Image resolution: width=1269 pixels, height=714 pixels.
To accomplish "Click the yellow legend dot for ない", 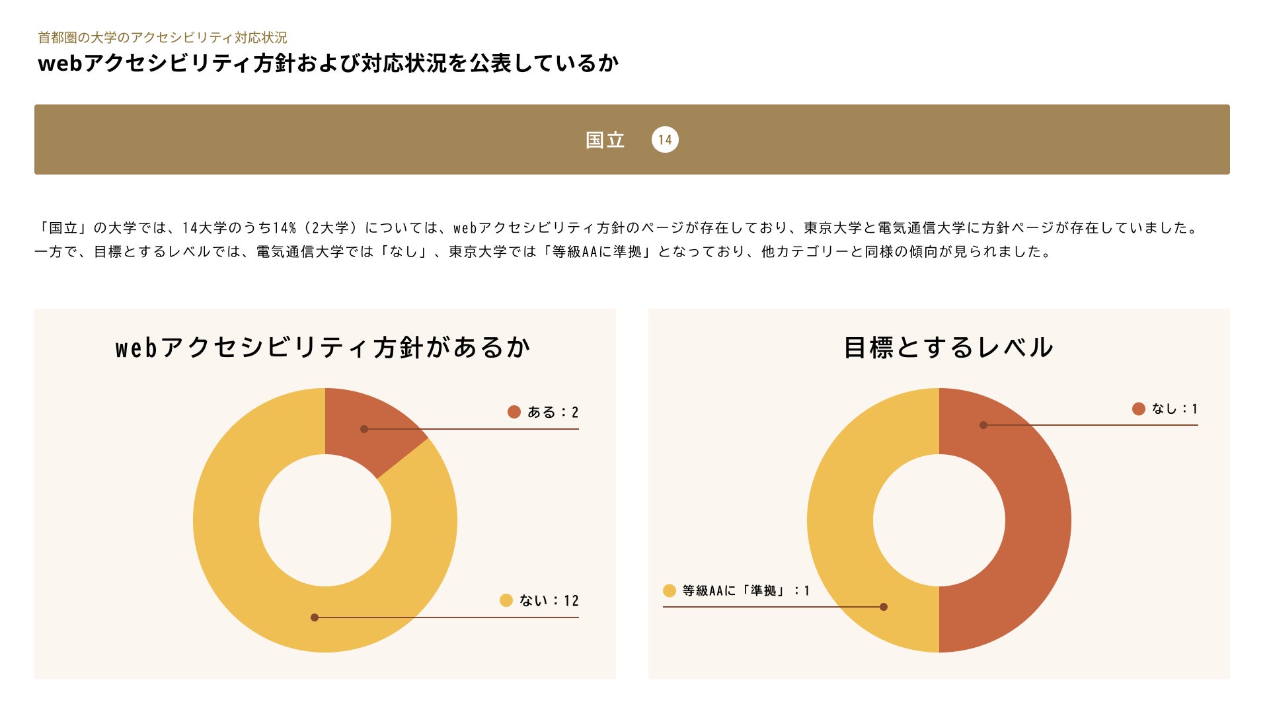I will click(x=506, y=600).
